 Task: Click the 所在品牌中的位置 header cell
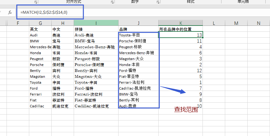181,29
